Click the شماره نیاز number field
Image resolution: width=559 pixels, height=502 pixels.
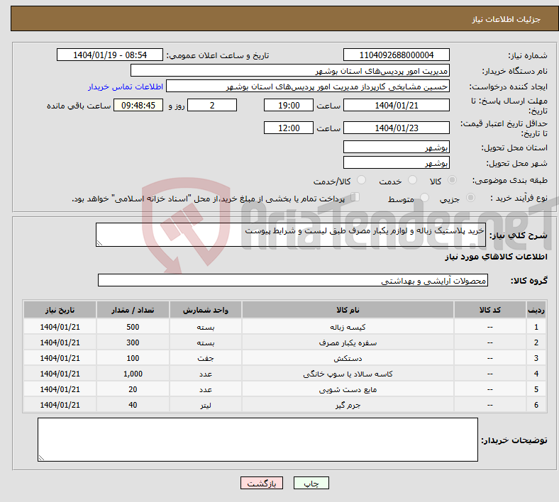coord(396,55)
